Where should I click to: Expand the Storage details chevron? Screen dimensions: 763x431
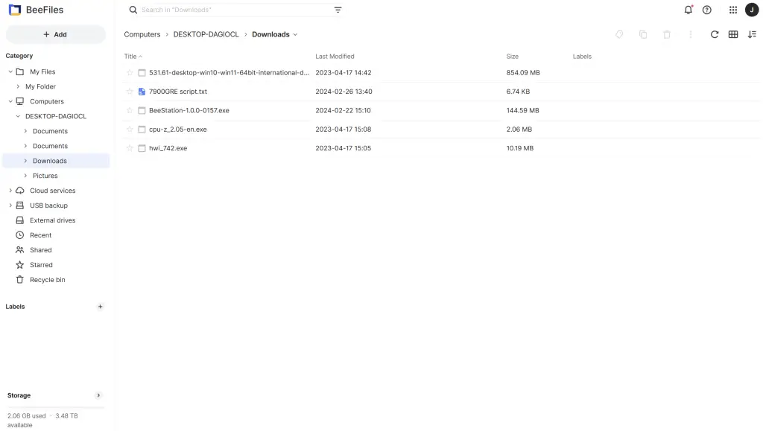(98, 395)
